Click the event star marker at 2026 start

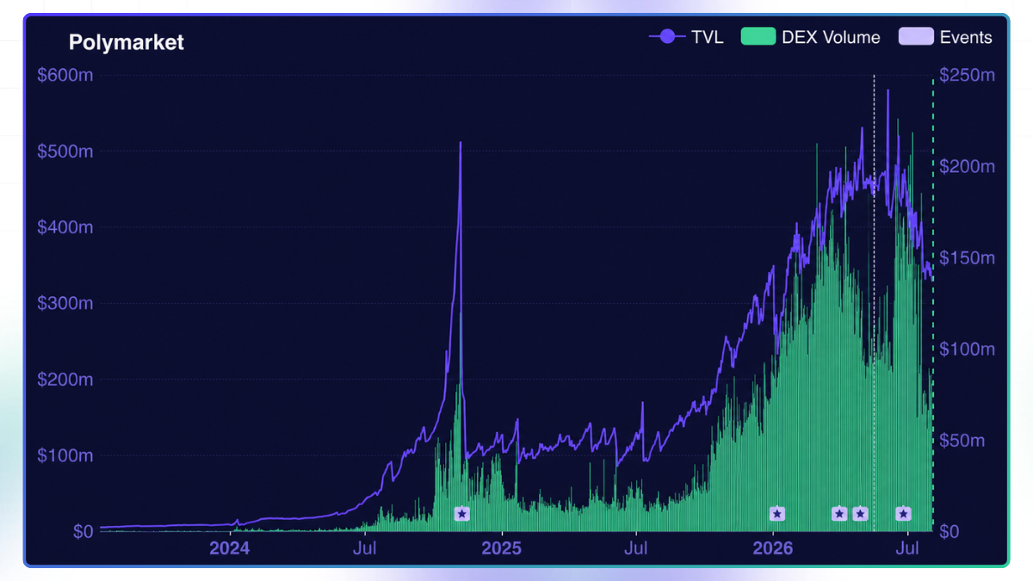click(x=777, y=514)
